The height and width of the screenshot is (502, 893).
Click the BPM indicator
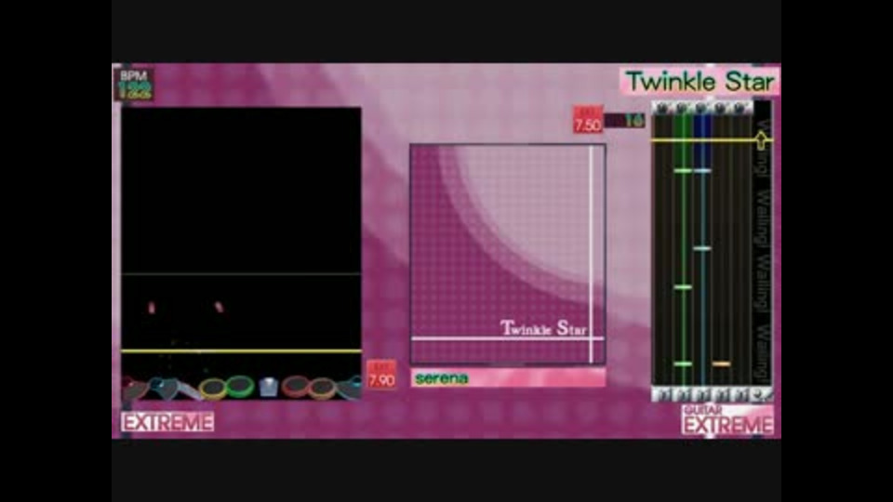pyautogui.click(x=134, y=85)
